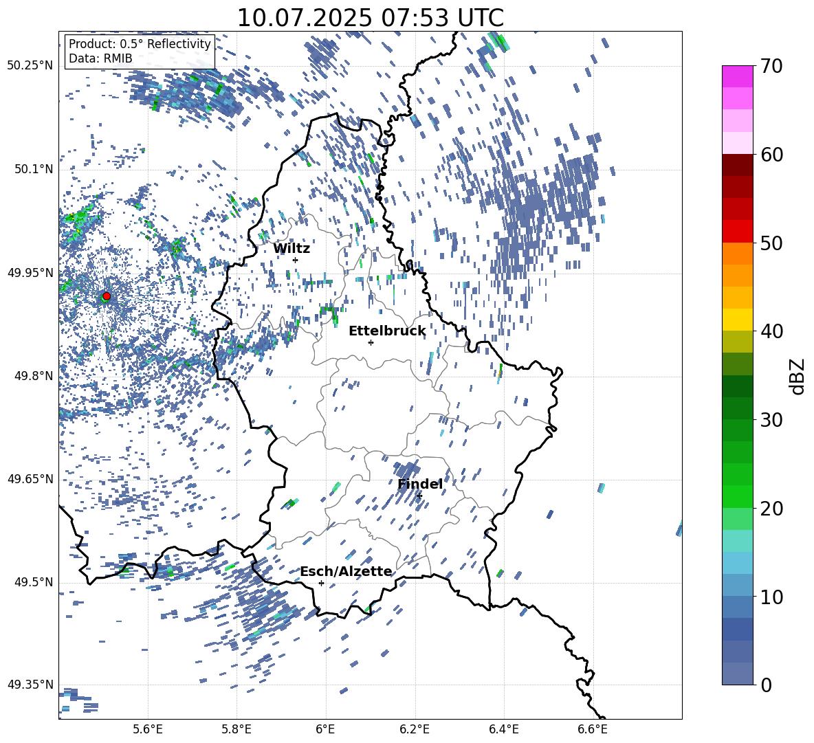Click the 50 dBZ colorbar tick label

click(771, 243)
